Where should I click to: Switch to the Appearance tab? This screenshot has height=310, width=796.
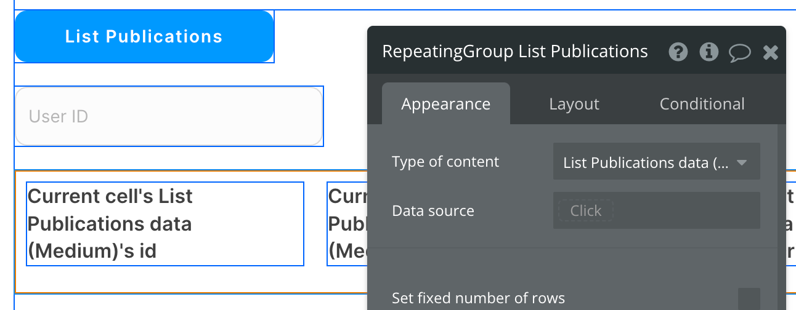(445, 104)
